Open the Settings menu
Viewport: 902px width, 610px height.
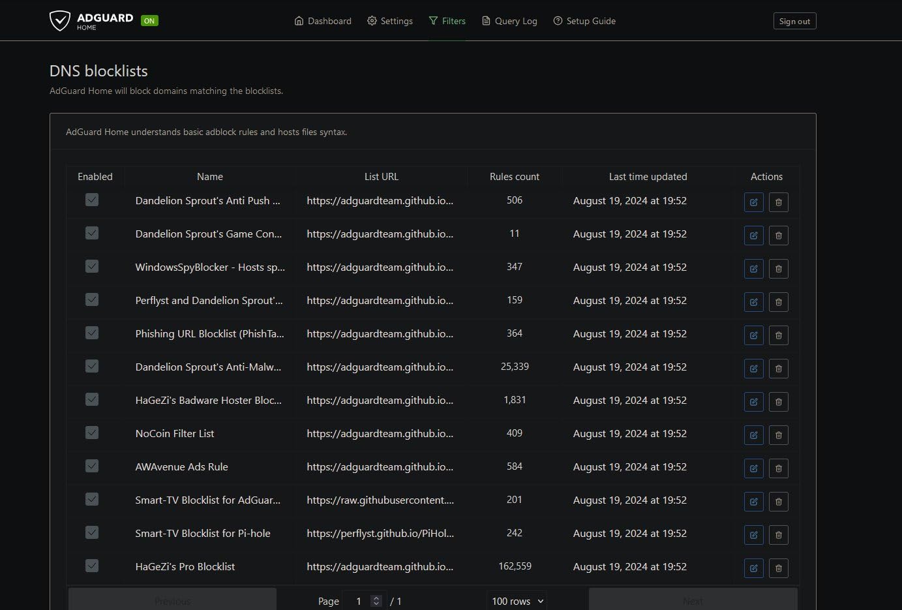click(x=390, y=21)
